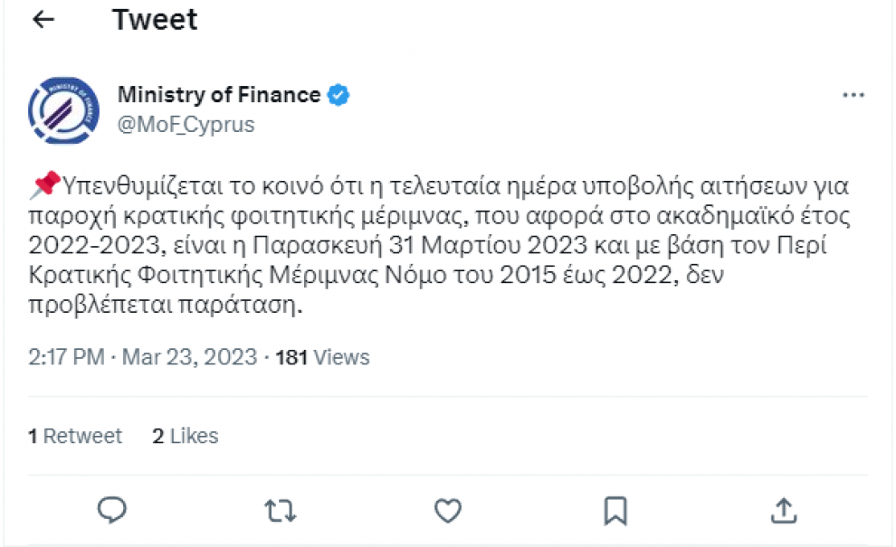Reply to the tweet via speech bubble
Image resolution: width=896 pixels, height=547 pixels.
click(111, 511)
